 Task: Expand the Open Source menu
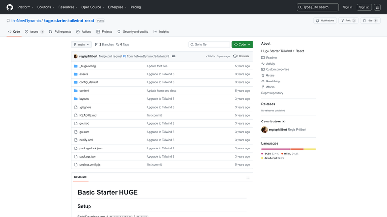point(93,7)
